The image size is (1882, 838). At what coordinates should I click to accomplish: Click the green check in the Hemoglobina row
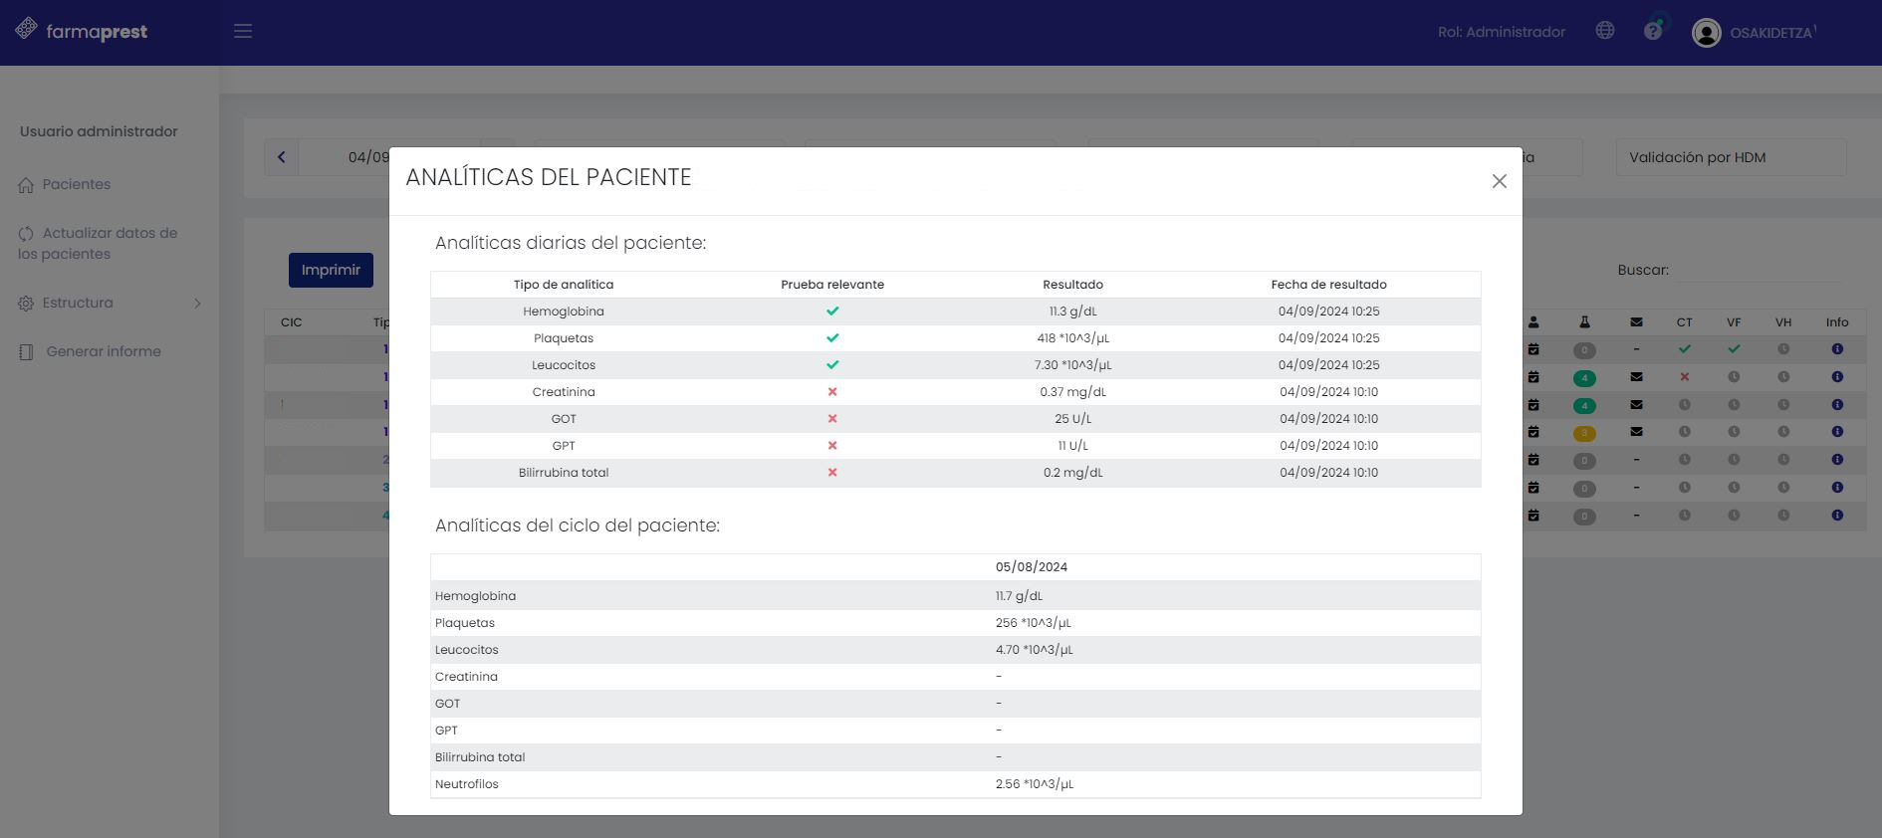[x=832, y=312]
